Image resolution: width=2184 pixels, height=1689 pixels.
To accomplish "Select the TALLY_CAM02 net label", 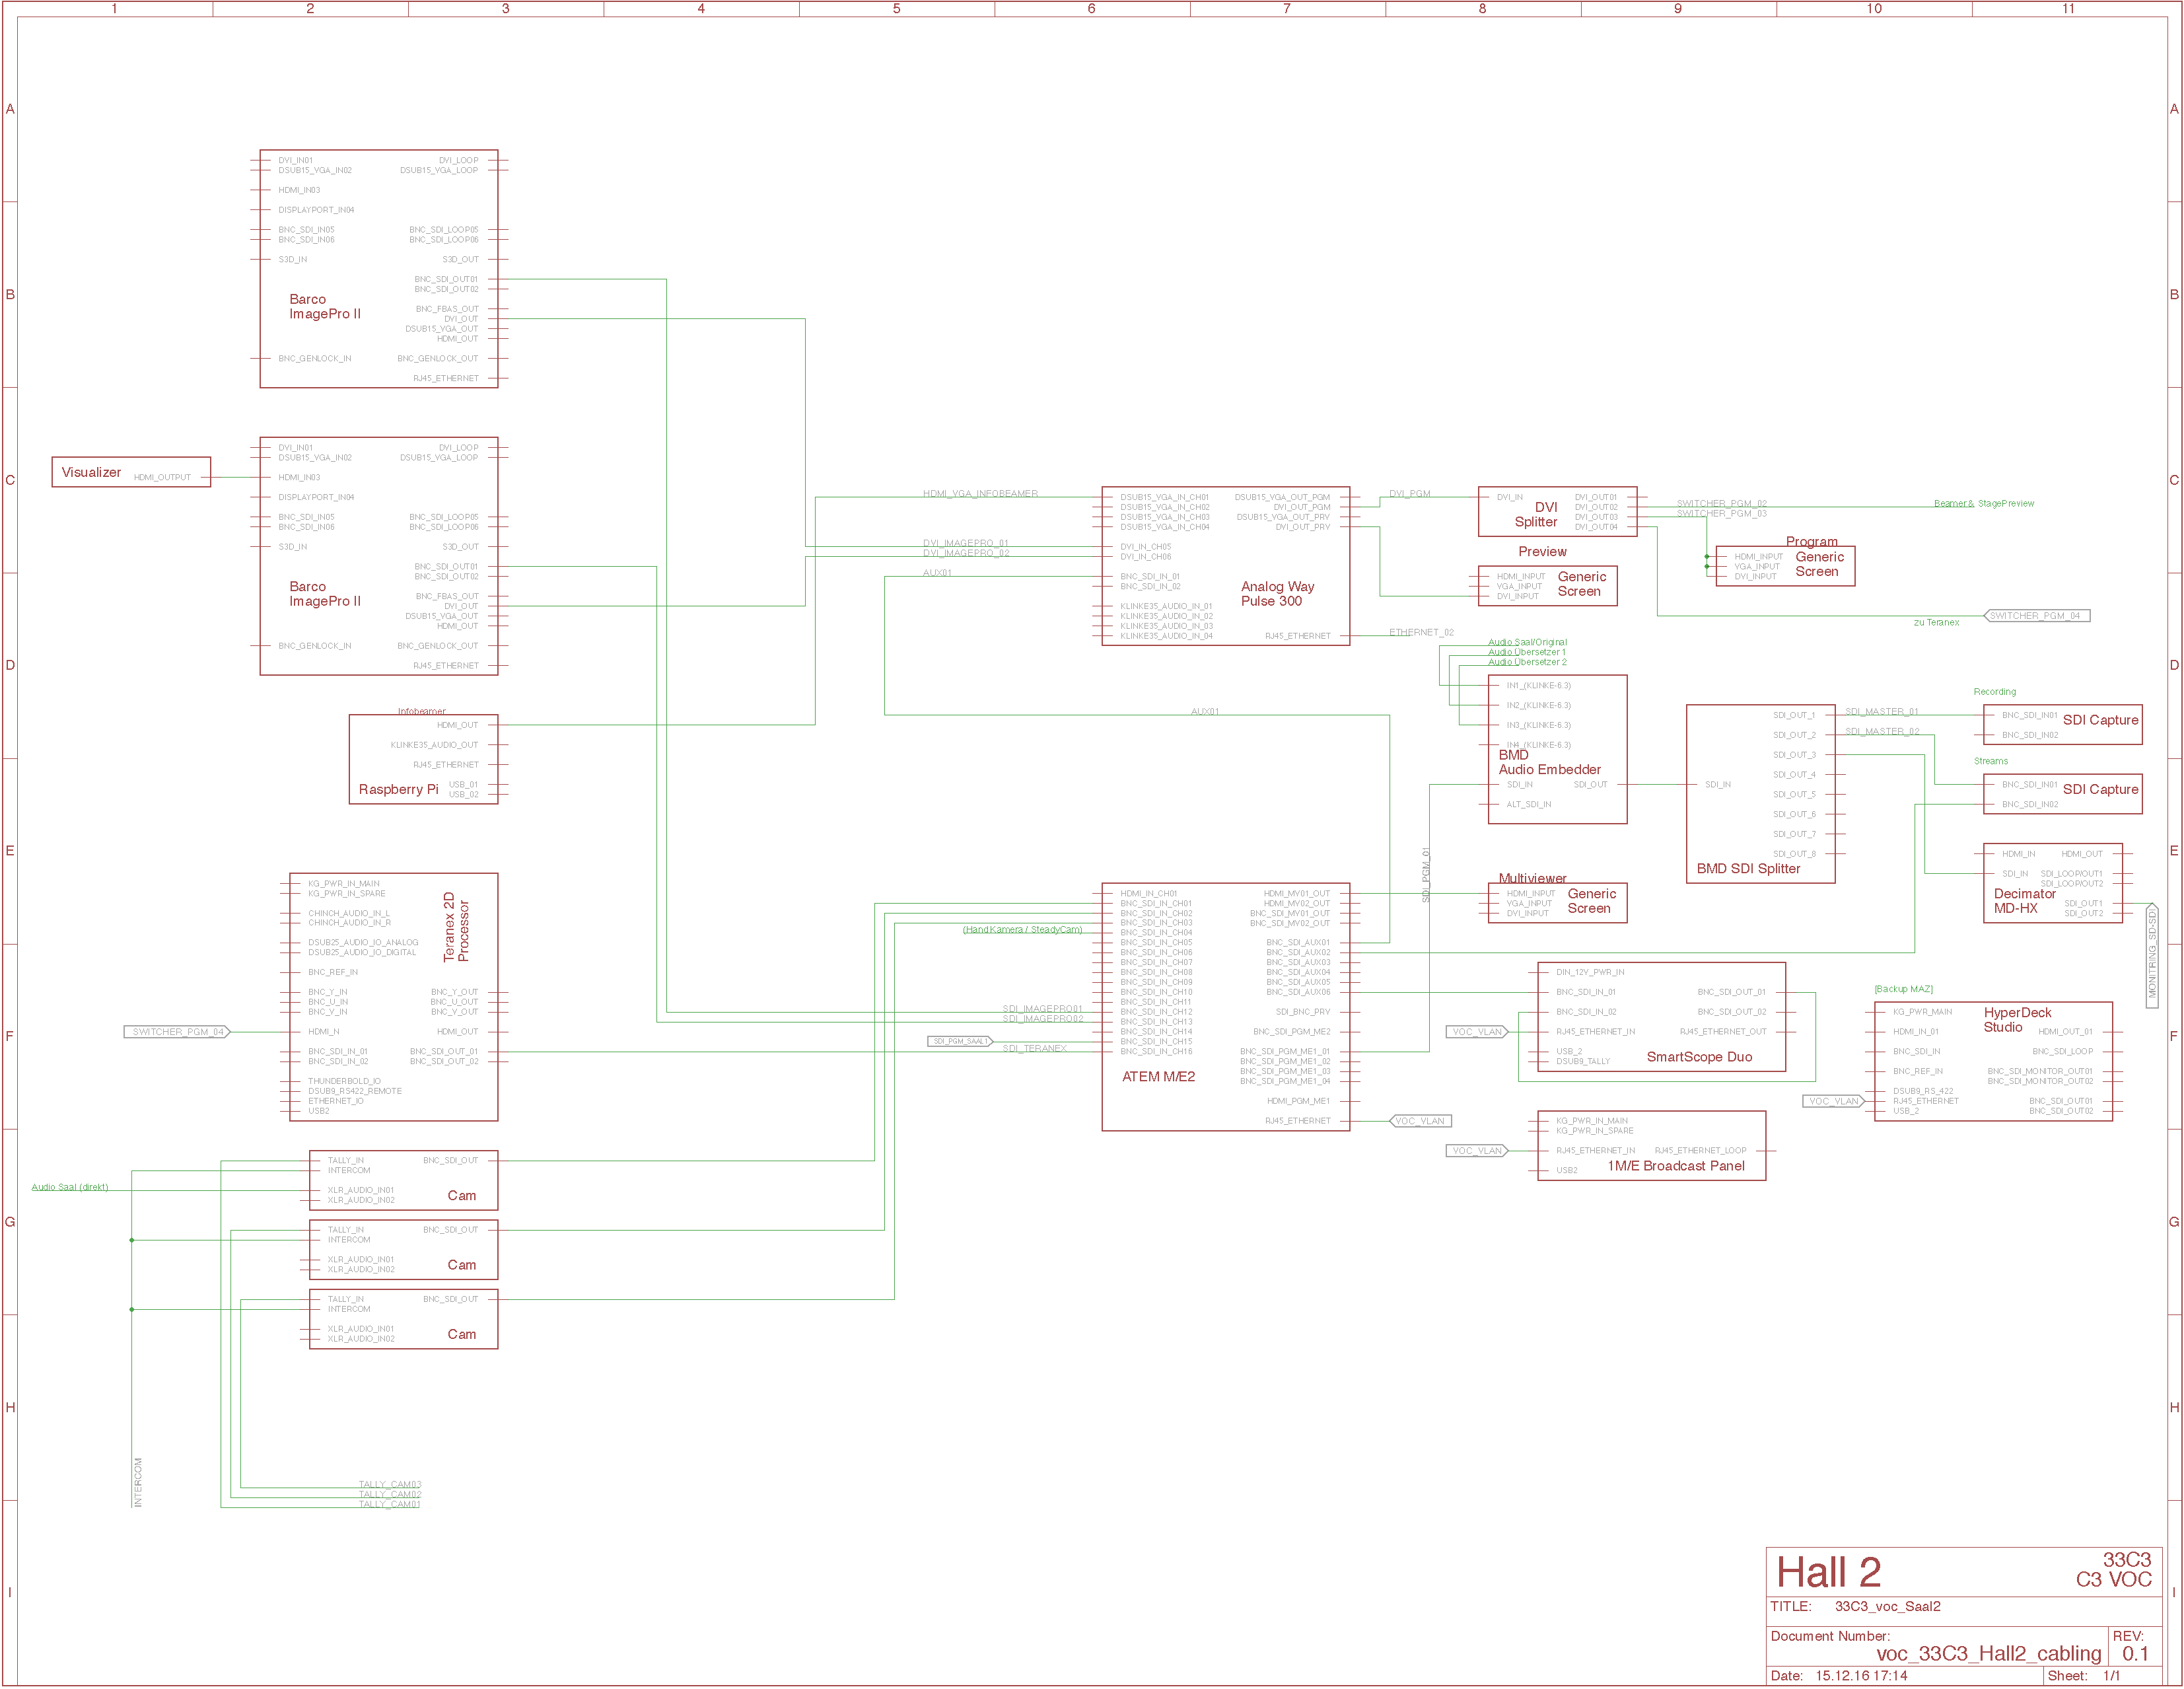I will coord(389,1494).
